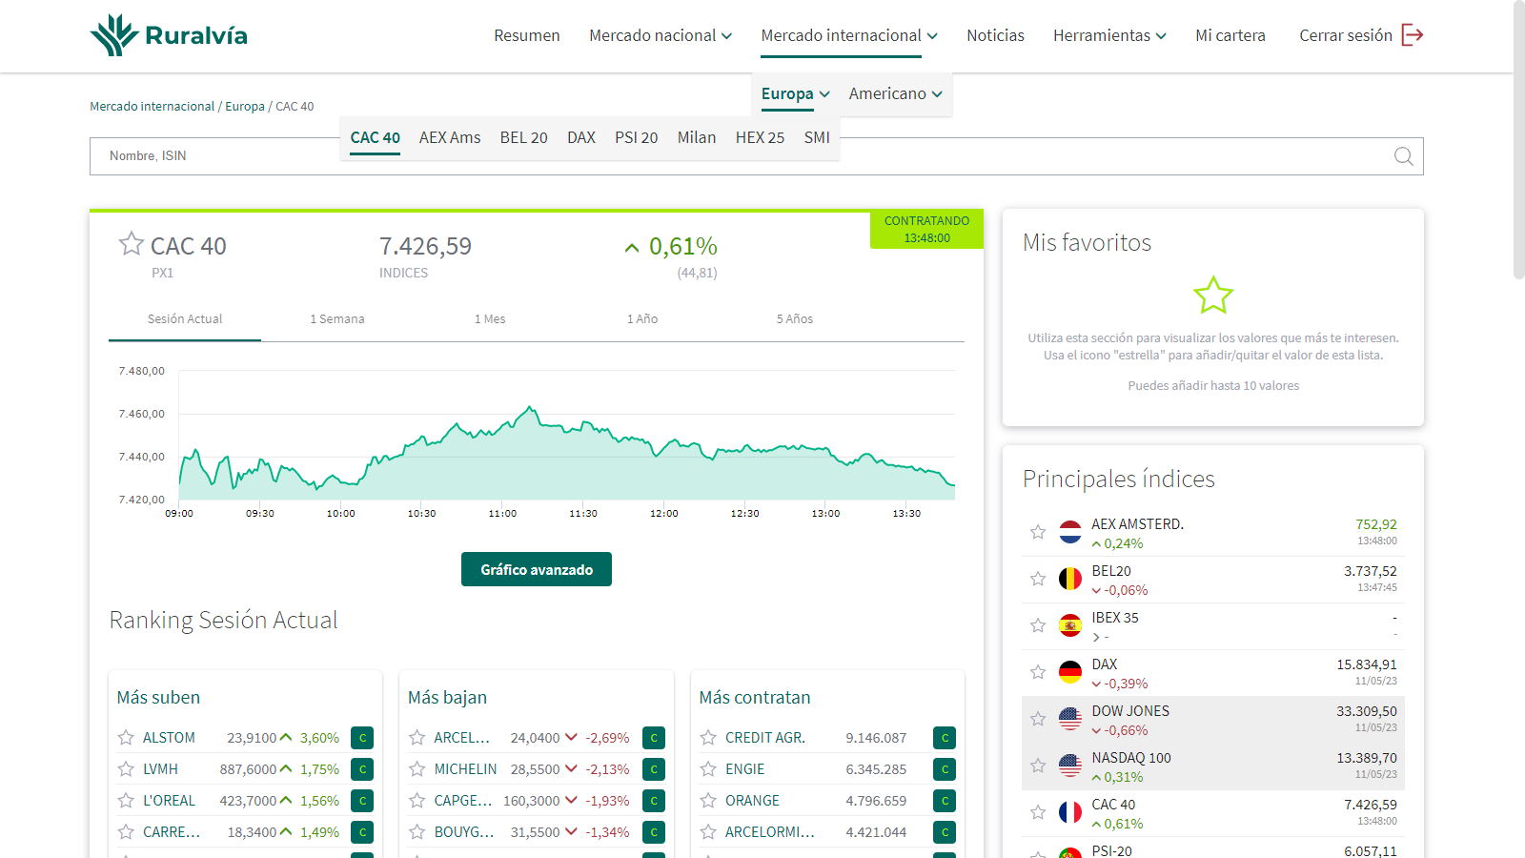Image resolution: width=1525 pixels, height=858 pixels.
Task: Toggle favorite star for LVMH
Action: coord(126,769)
